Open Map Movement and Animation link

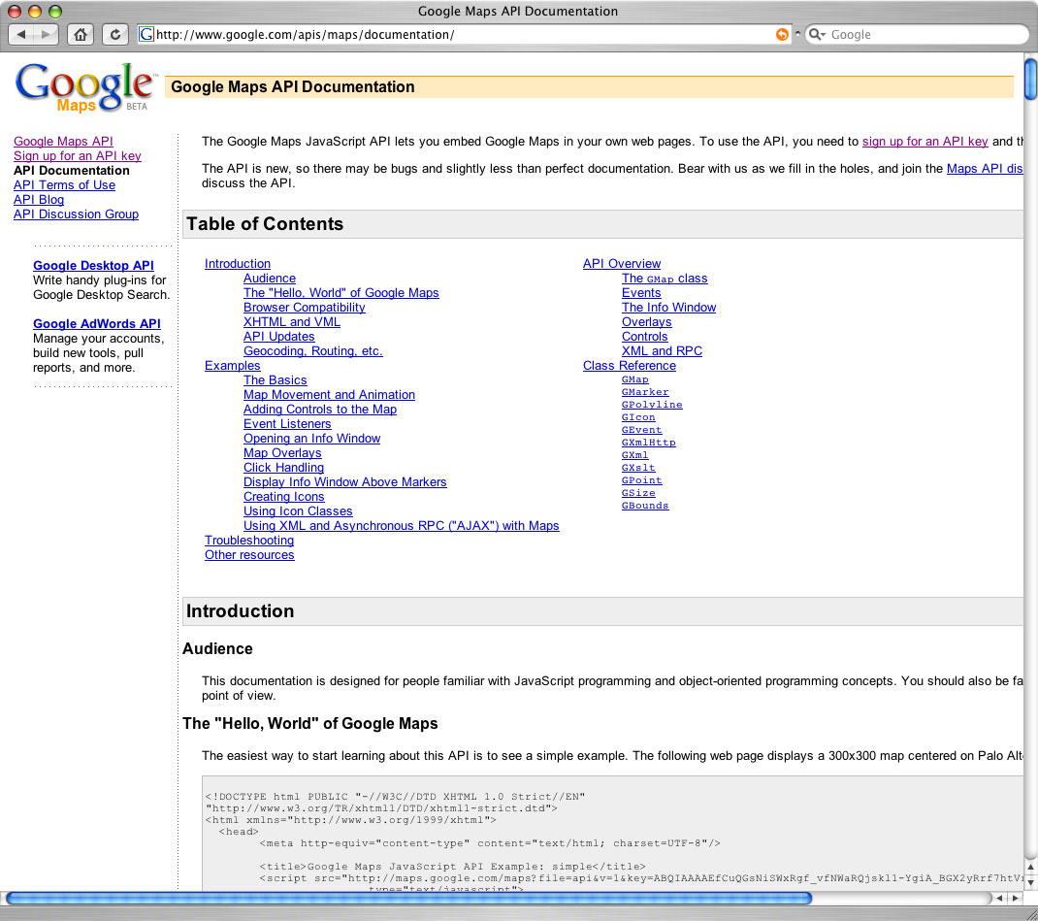point(329,395)
